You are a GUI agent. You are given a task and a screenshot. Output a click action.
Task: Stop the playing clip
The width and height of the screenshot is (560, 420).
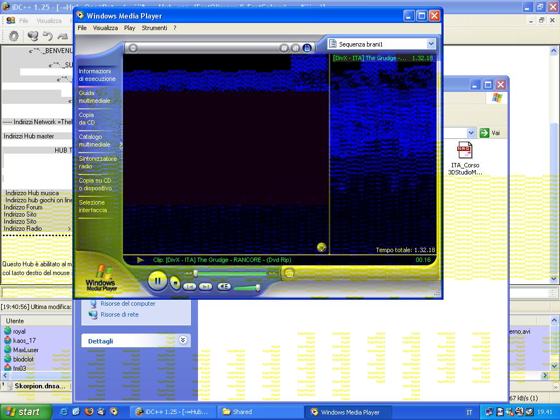coord(175,283)
